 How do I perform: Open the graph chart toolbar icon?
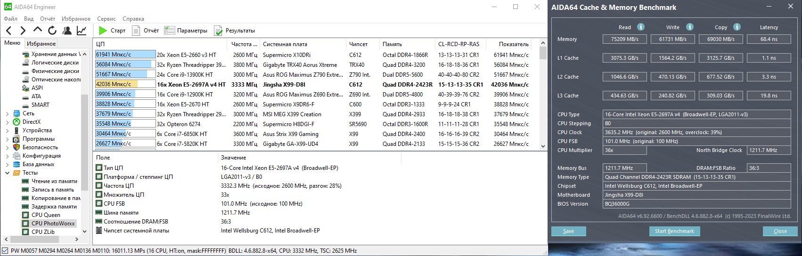(x=82, y=31)
